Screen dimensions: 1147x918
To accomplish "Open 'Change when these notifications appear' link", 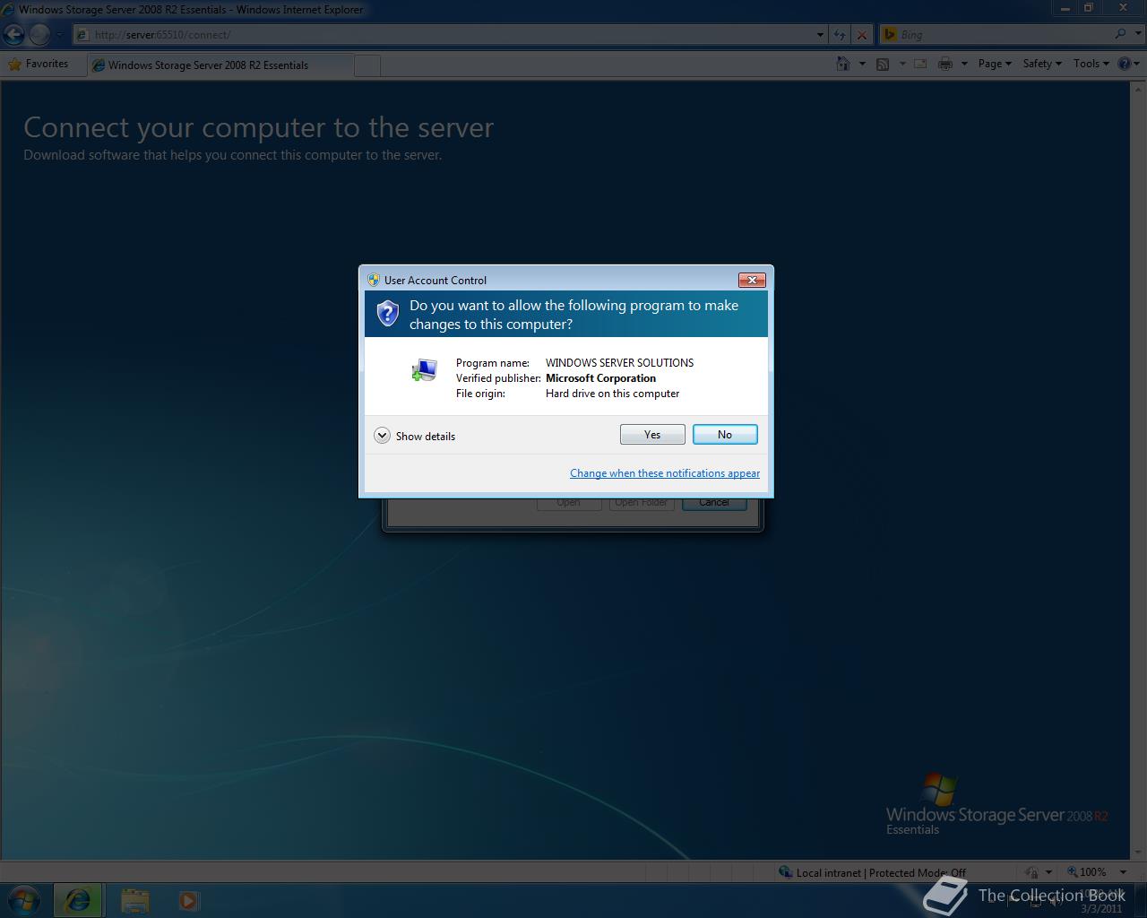I will coord(665,473).
